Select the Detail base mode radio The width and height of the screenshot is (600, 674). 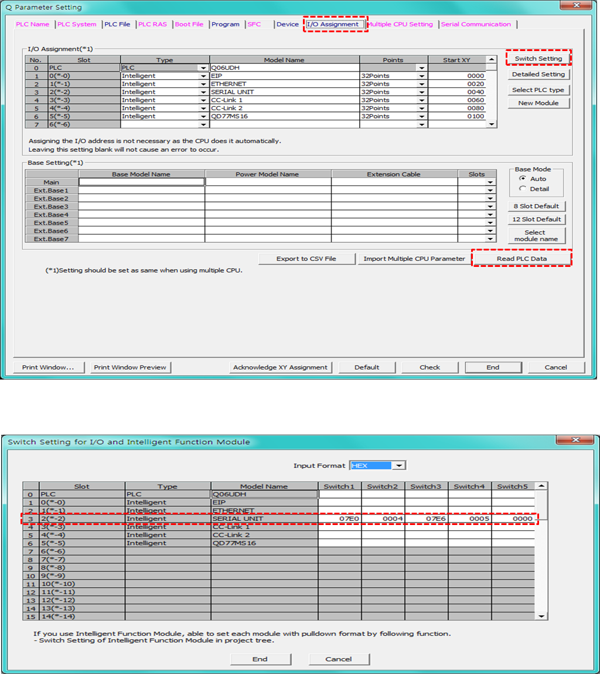click(523, 189)
